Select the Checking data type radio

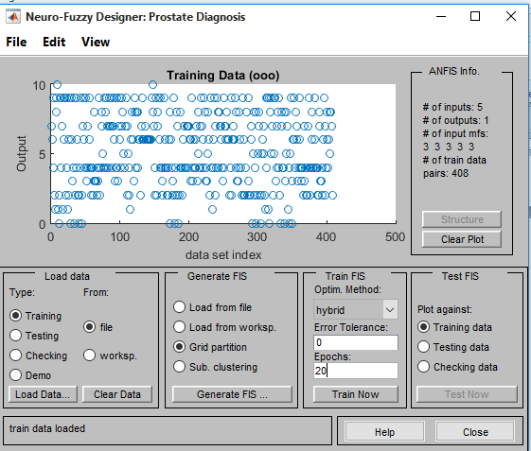[x=15, y=356]
